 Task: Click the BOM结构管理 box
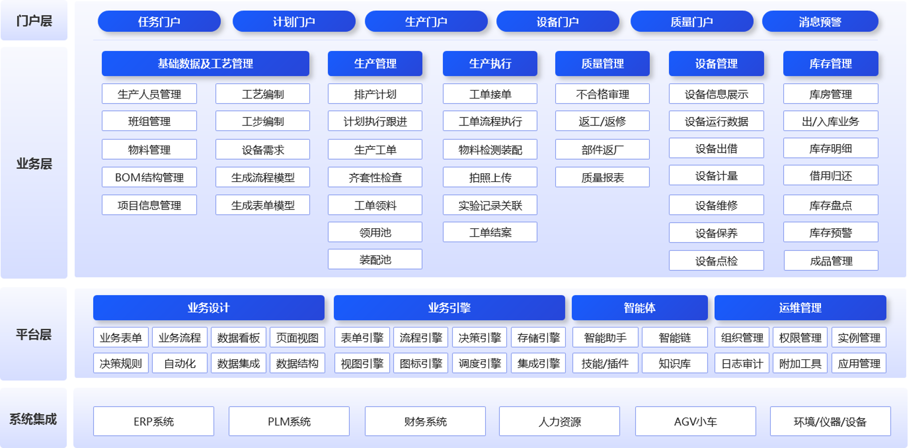coord(149,178)
